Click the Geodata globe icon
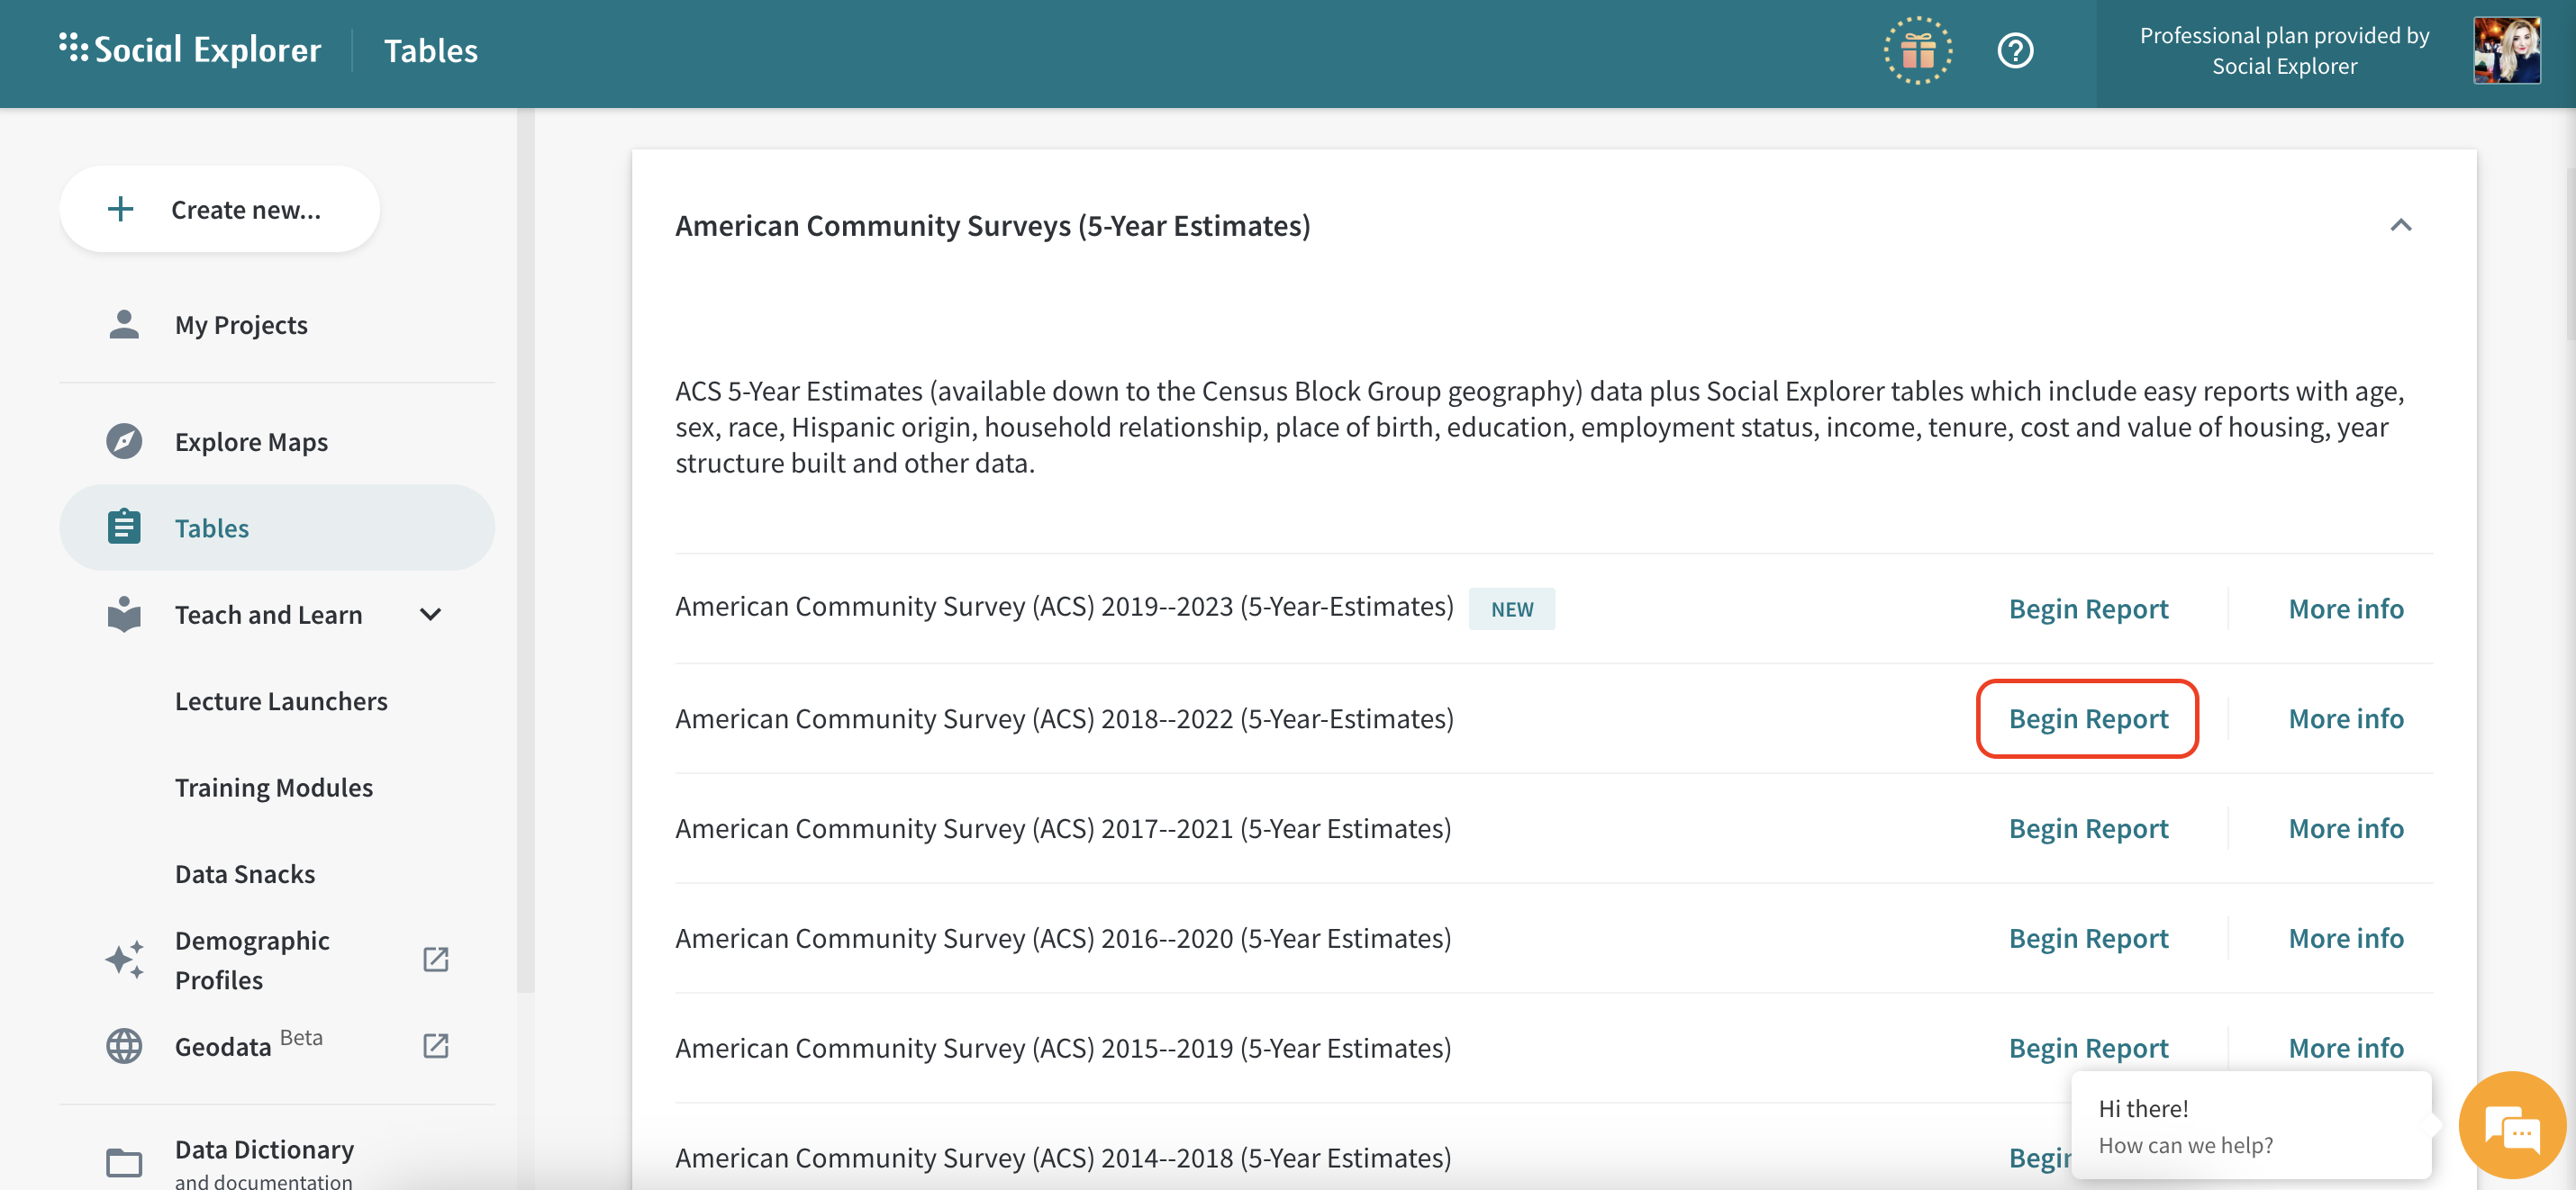 (x=124, y=1046)
